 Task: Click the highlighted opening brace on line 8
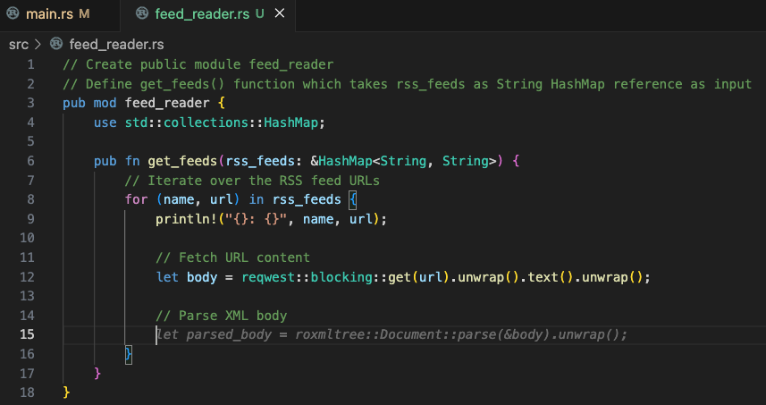[x=353, y=199]
